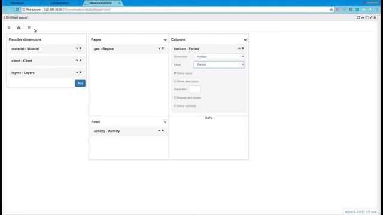Screen dimensions: 383x215
Task: Click the red Opera-style extension icon
Action: point(338,10)
